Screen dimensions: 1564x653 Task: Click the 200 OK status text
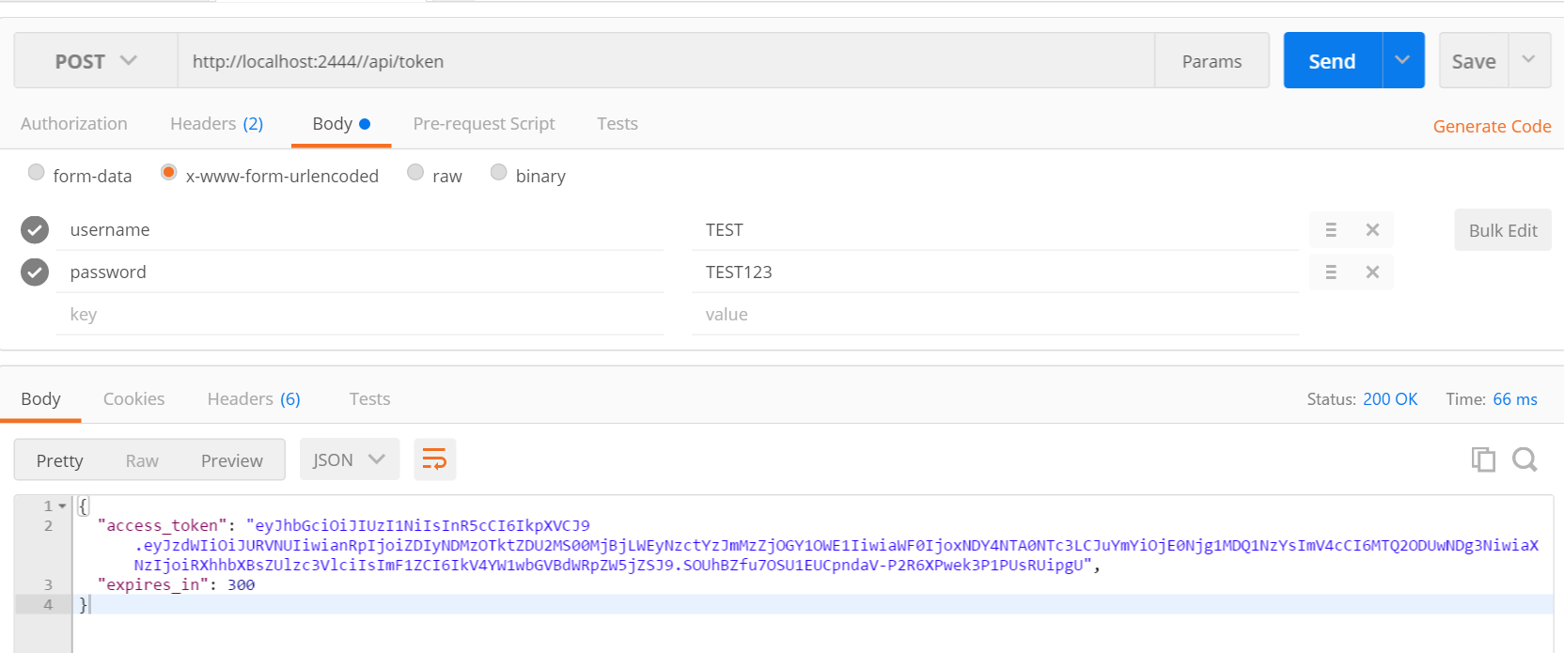(1390, 399)
